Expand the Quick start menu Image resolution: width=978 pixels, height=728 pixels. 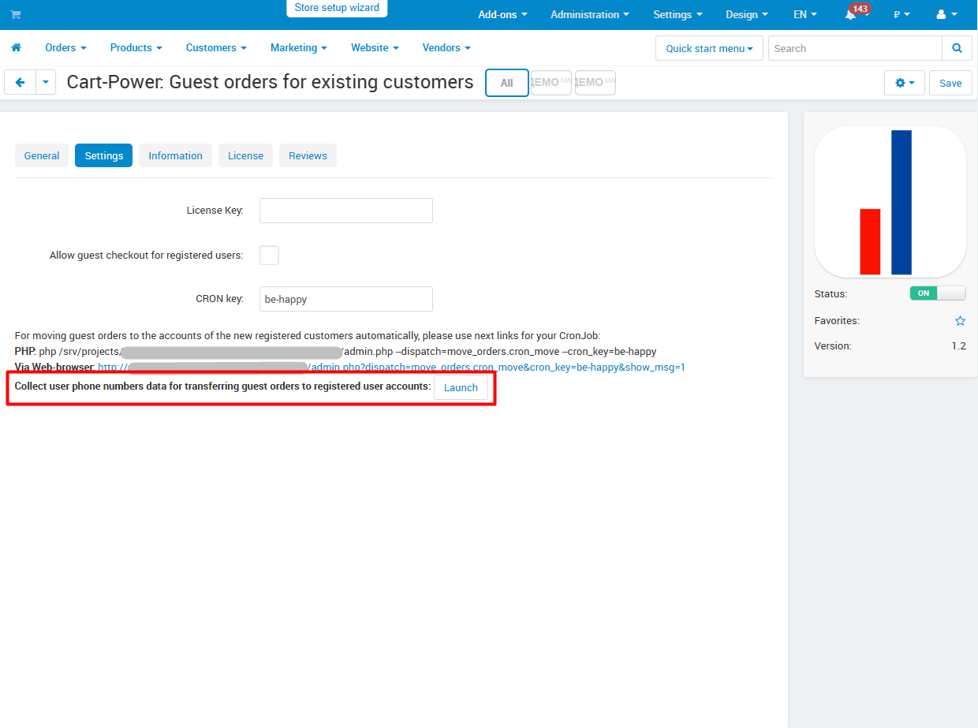tap(709, 48)
